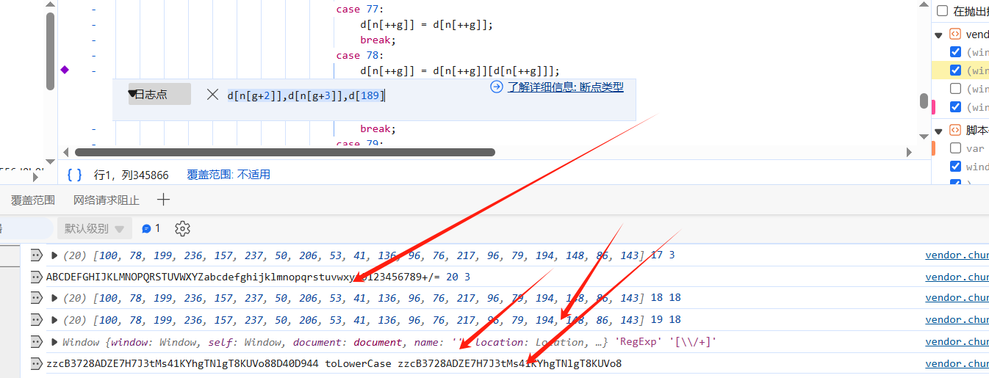Open vendor.chun source link on '17 3' row
Screen dimensions: 989x378
pos(957,255)
